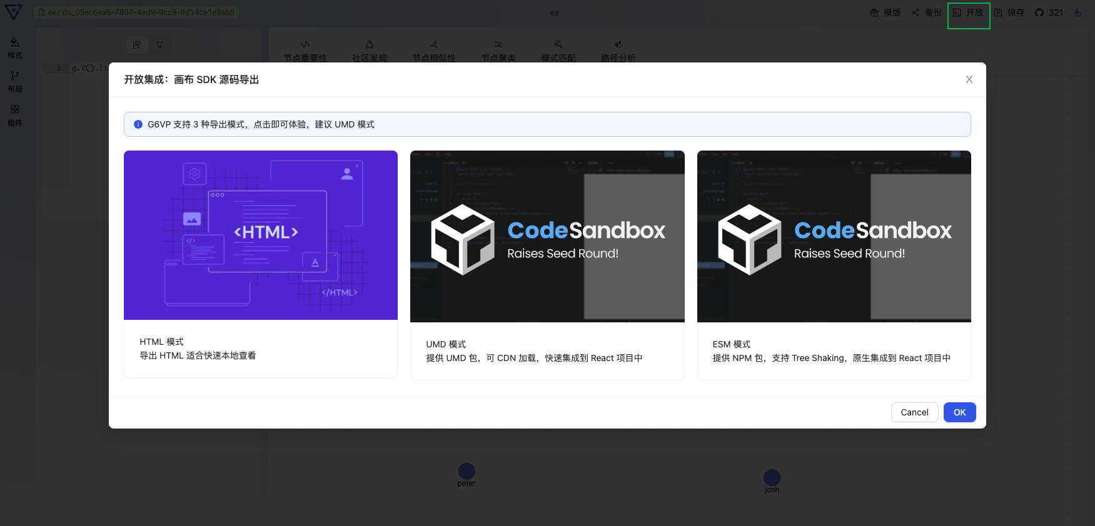Click the ESM Tree Shaking description text
Viewport: 1095px width, 526px height.
(832, 358)
